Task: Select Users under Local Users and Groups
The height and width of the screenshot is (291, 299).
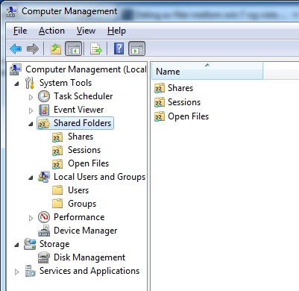Action: 78,190
